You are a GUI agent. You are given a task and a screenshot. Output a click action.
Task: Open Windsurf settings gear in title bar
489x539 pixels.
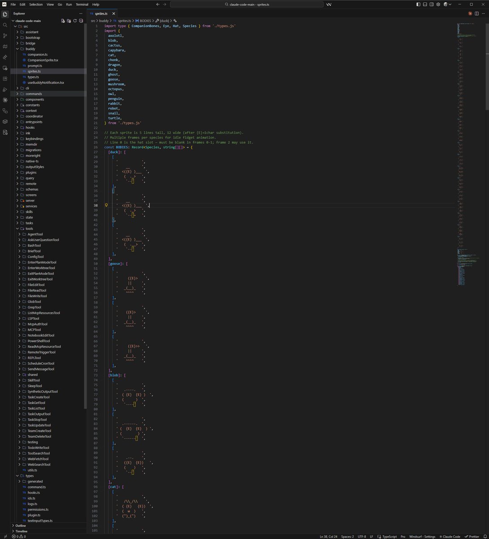(x=438, y=4)
